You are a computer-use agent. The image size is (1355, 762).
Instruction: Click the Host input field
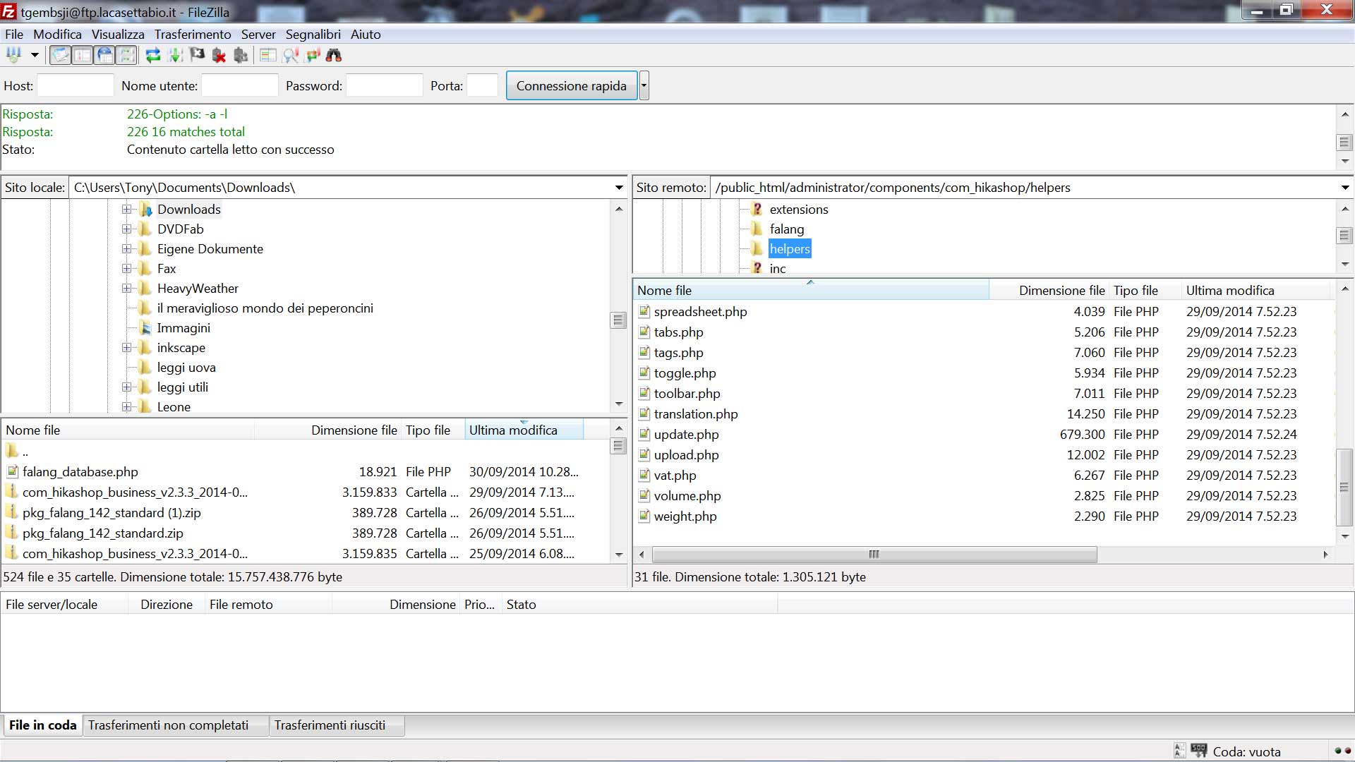[75, 85]
